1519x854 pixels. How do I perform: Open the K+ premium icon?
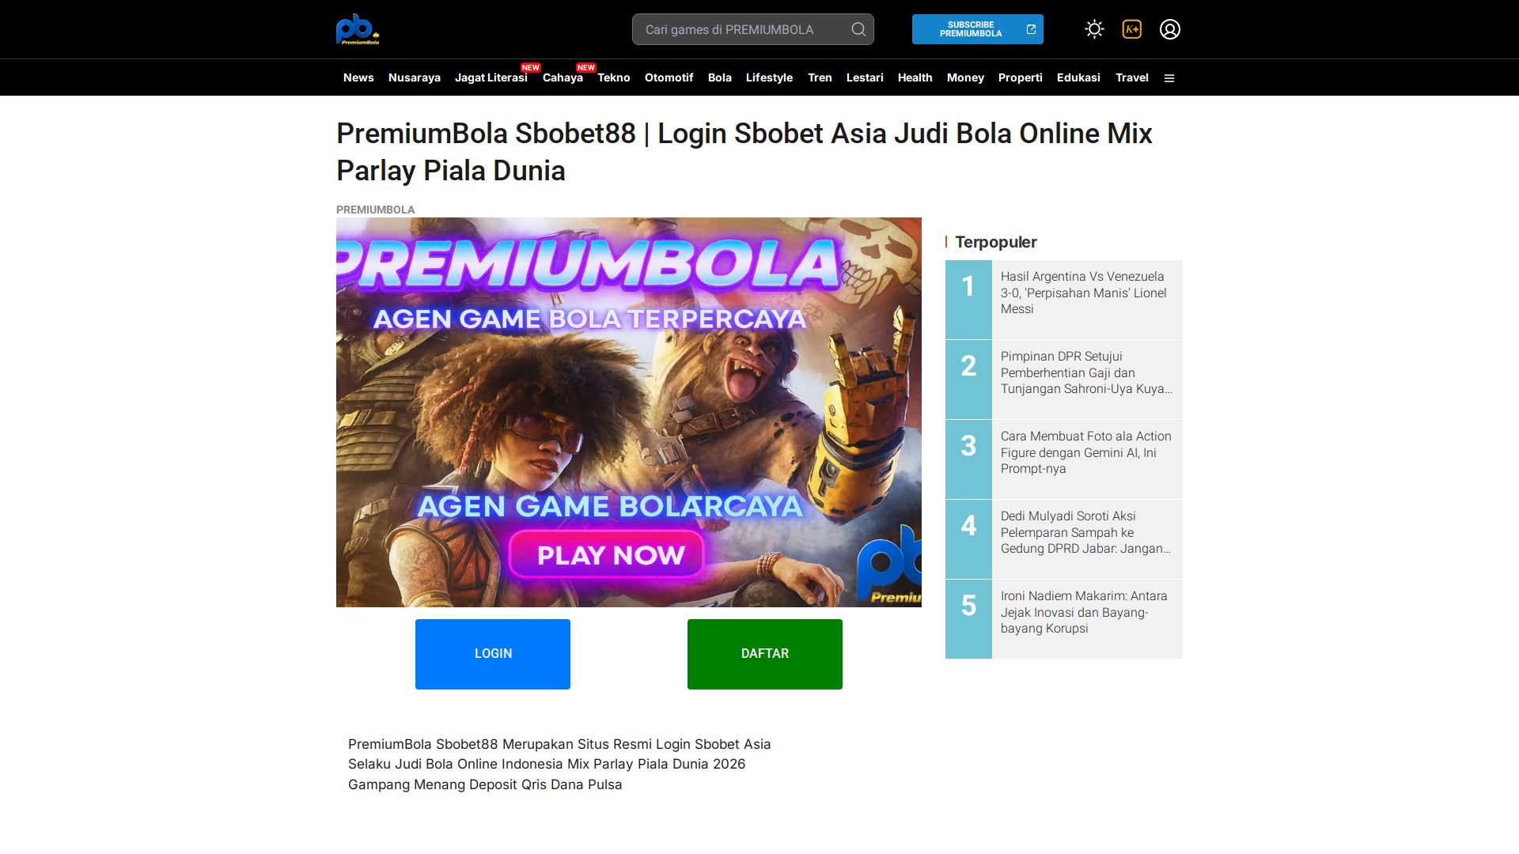1132,29
